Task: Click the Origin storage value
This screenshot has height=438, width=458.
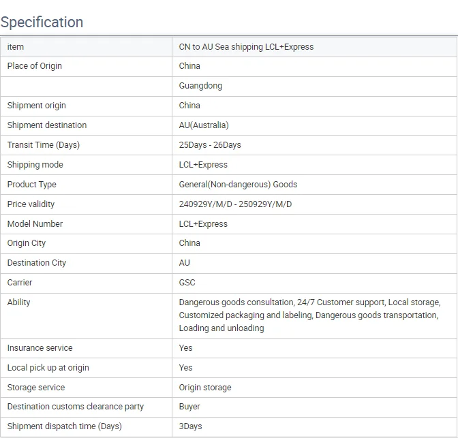Action: (x=205, y=388)
